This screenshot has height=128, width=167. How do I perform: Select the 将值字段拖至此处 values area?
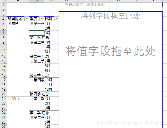click(x=111, y=75)
